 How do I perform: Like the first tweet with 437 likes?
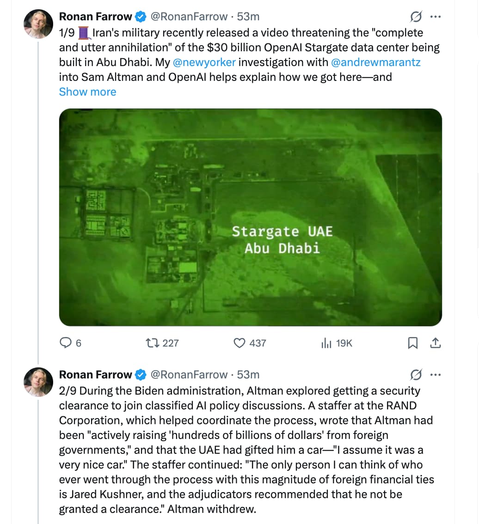[x=239, y=343]
